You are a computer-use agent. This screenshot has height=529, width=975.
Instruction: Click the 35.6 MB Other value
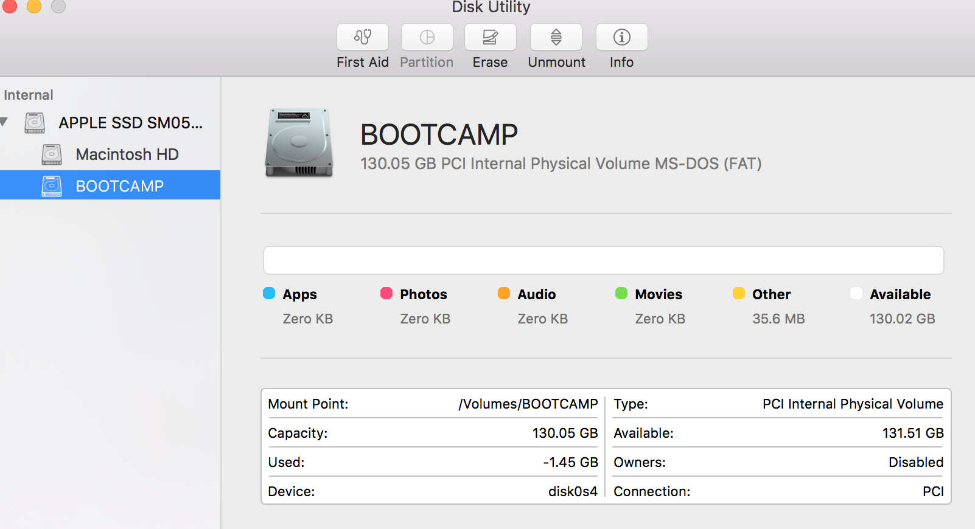tap(778, 319)
